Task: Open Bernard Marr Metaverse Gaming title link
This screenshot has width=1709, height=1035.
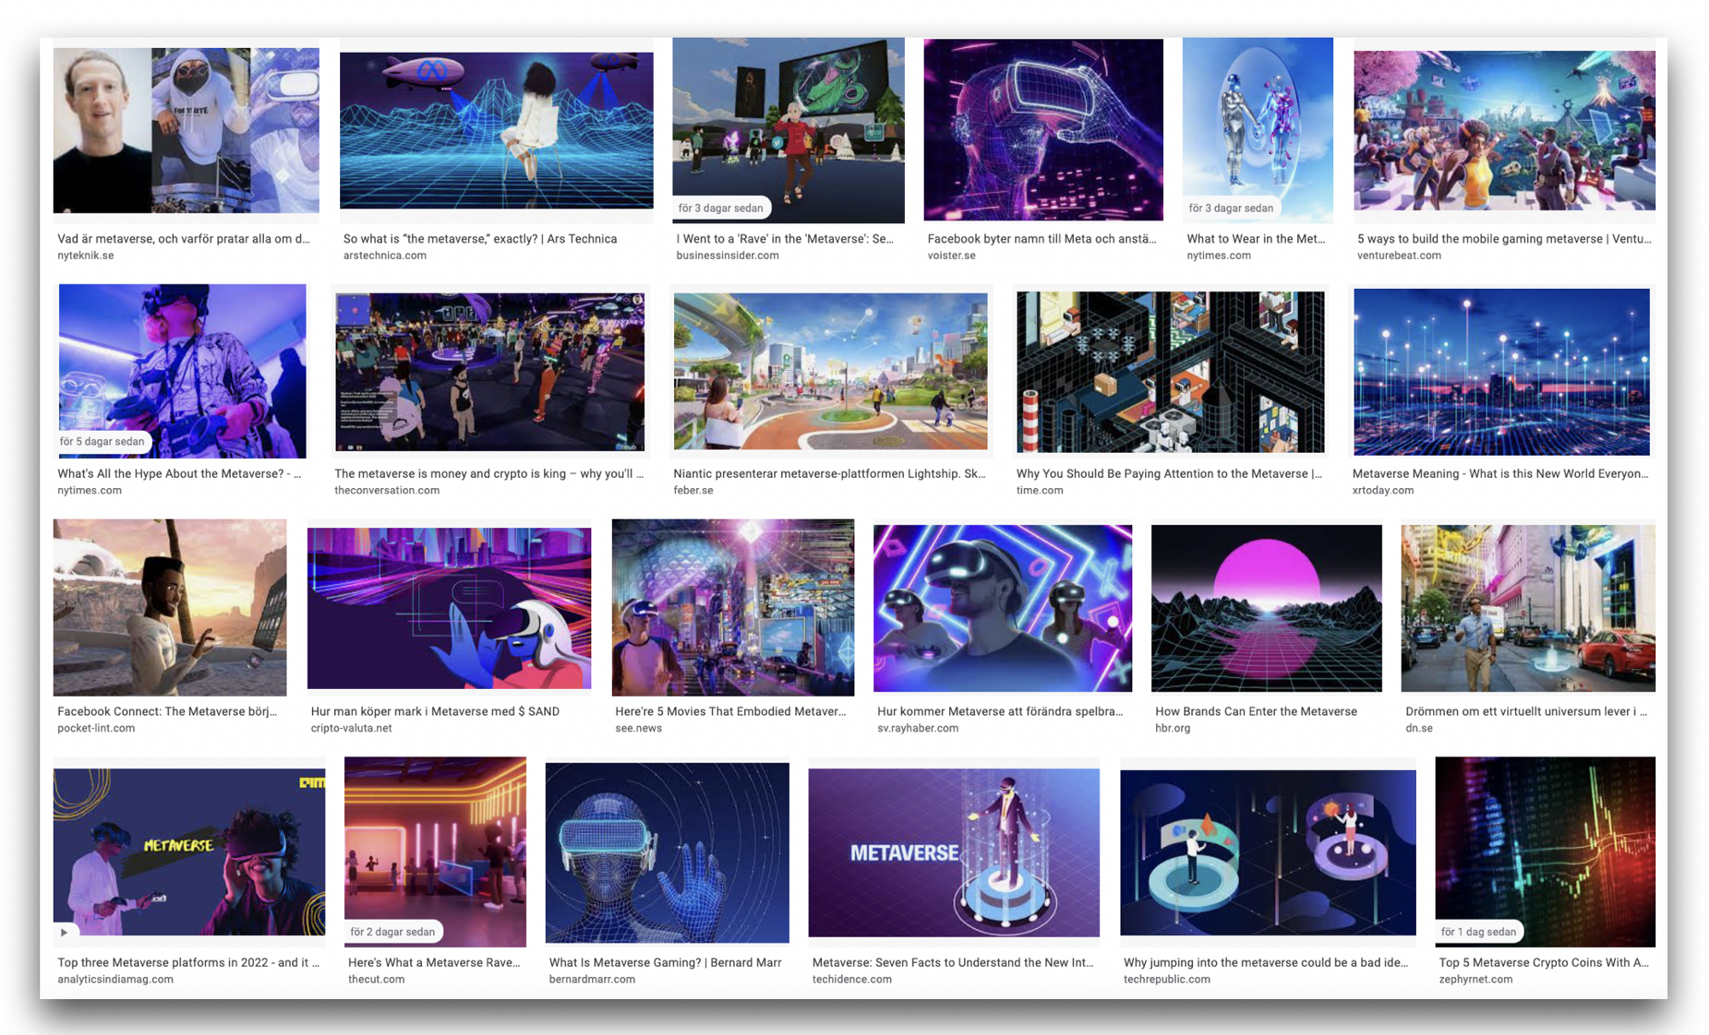Action: tap(665, 962)
